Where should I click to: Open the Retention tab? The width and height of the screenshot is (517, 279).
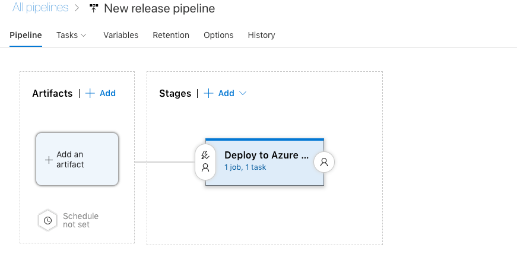pyautogui.click(x=171, y=35)
